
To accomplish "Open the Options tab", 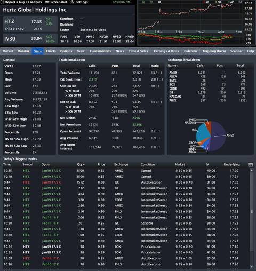I will tap(66, 51).
